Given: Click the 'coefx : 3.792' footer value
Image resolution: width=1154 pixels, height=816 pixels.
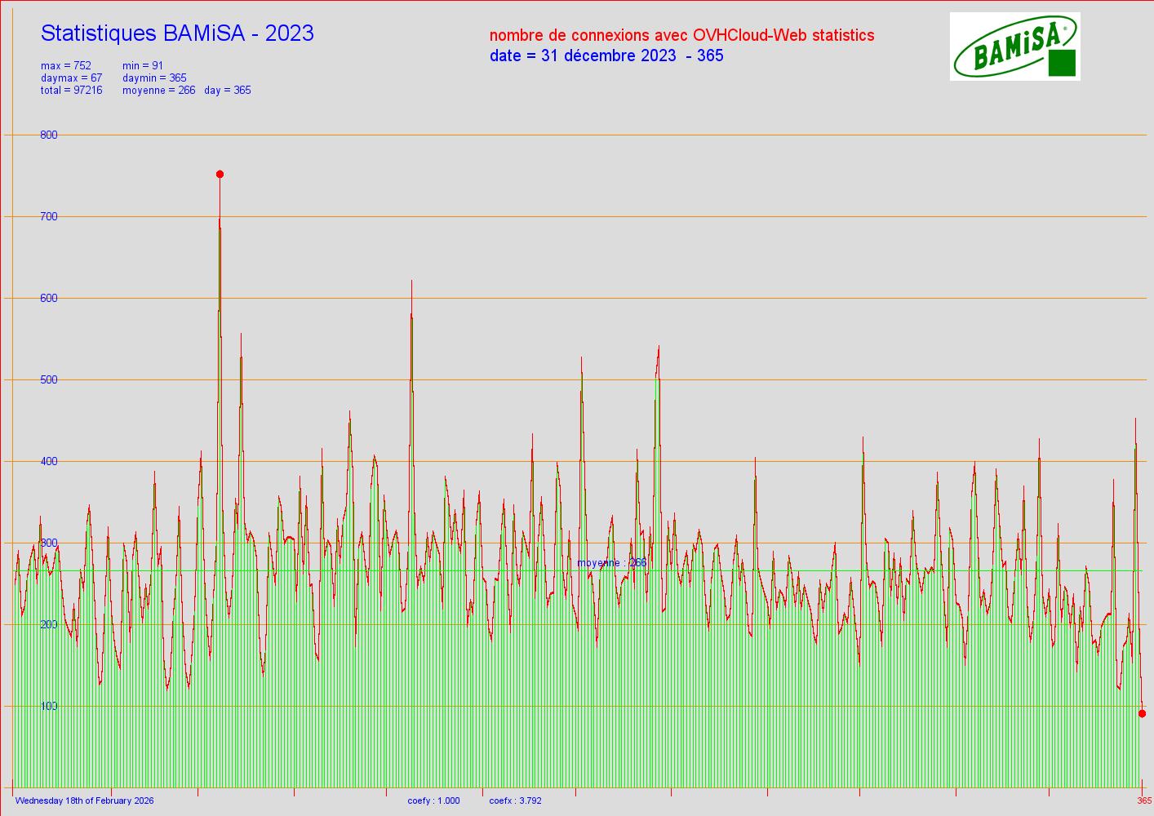Looking at the screenshot, I should coord(515,800).
